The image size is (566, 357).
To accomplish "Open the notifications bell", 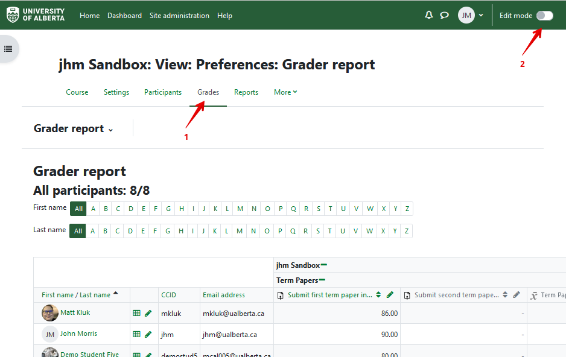I will pyautogui.click(x=429, y=15).
